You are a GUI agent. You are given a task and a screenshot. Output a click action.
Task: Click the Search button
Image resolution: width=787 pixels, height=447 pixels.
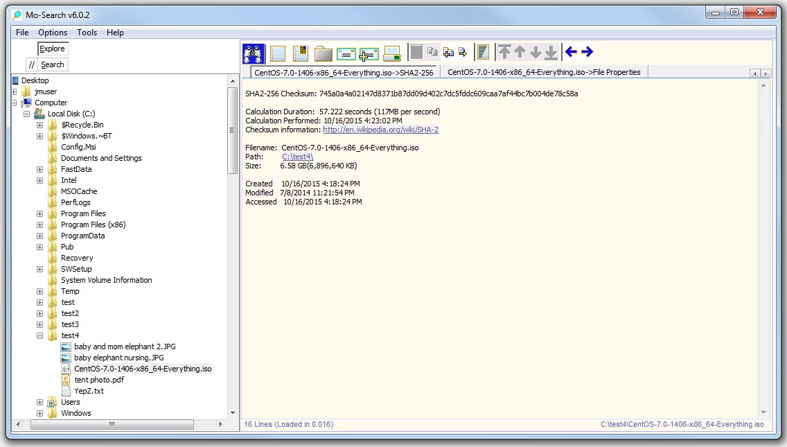click(53, 64)
